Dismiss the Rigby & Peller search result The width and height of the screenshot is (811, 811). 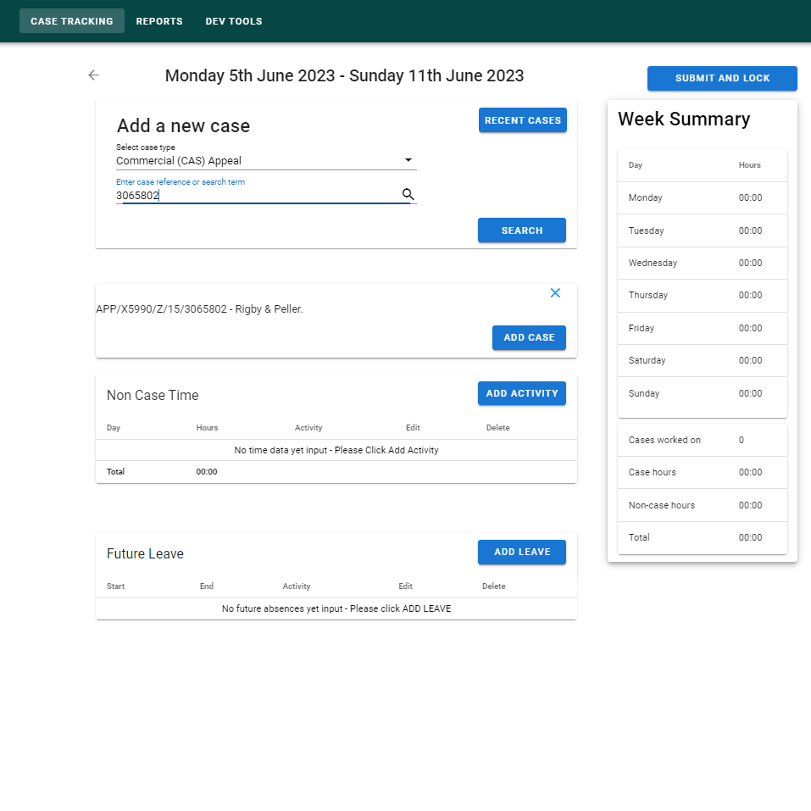point(555,293)
